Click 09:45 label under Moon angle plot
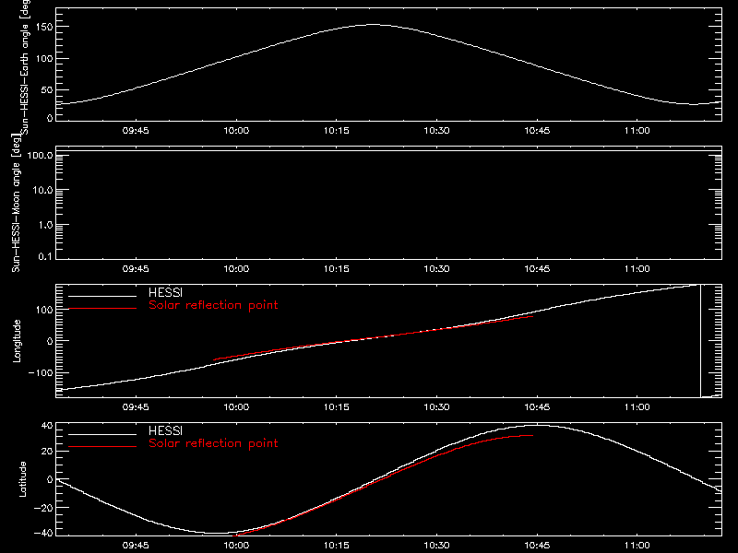This screenshot has width=738, height=553. [x=136, y=269]
